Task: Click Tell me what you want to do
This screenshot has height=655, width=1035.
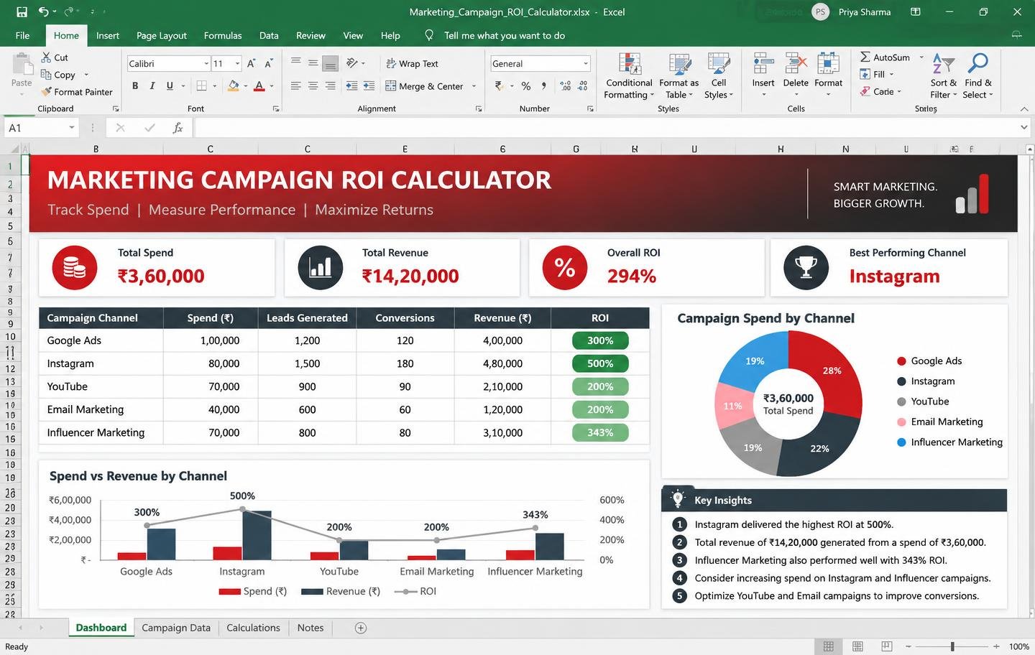Action: click(x=504, y=35)
